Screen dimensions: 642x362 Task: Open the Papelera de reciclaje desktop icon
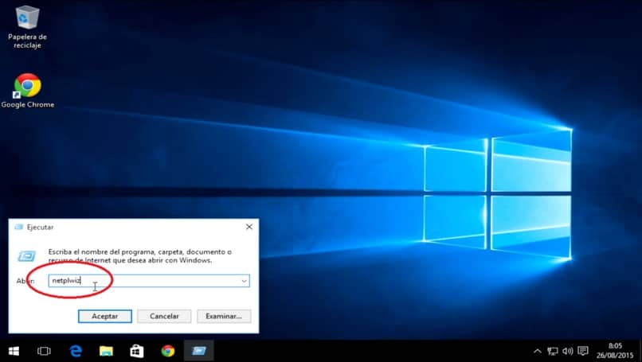click(x=27, y=27)
